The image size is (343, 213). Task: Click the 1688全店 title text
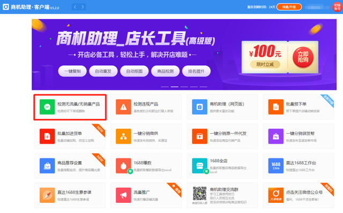[219, 161]
